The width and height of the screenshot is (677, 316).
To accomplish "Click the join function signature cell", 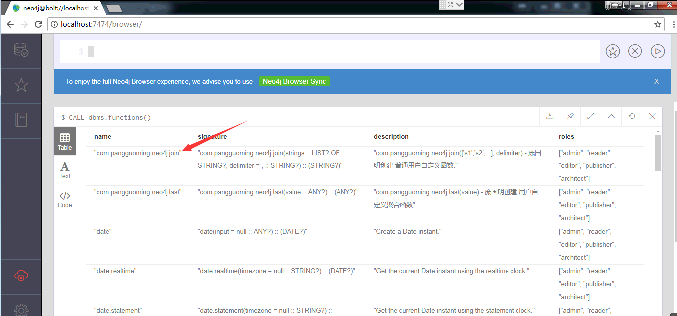I will click(270, 159).
